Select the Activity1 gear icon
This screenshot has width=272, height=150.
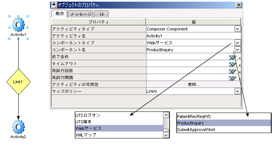(19, 25)
